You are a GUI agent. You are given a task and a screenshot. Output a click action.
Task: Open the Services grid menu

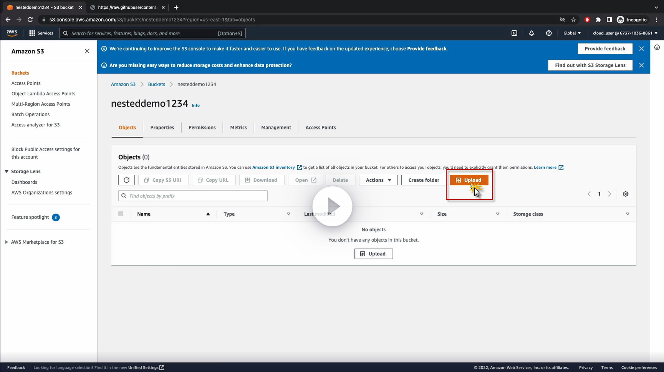point(41,33)
